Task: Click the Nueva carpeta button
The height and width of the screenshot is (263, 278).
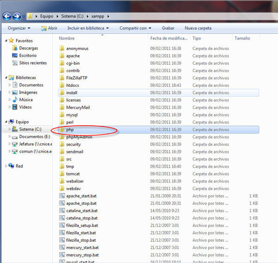Action: pos(198,28)
